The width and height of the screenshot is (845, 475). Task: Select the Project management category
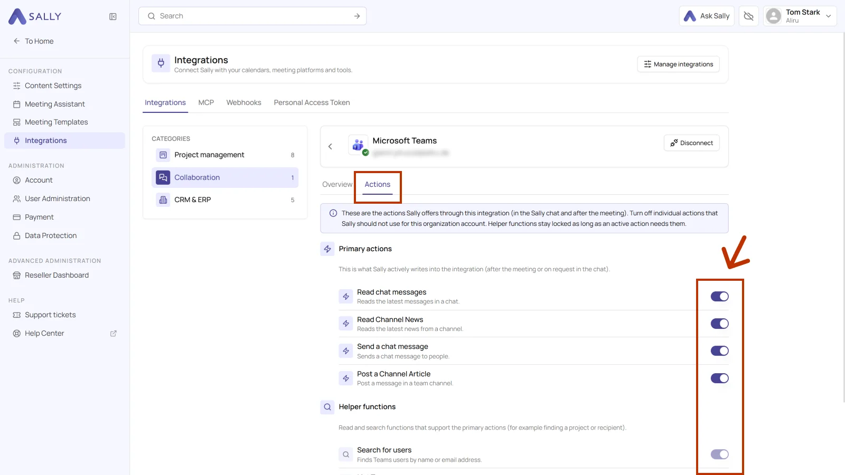(x=225, y=155)
